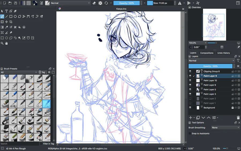Select the Elliptical Selection tool
The width and height of the screenshot is (241, 151).
pyautogui.click(x=6, y=38)
